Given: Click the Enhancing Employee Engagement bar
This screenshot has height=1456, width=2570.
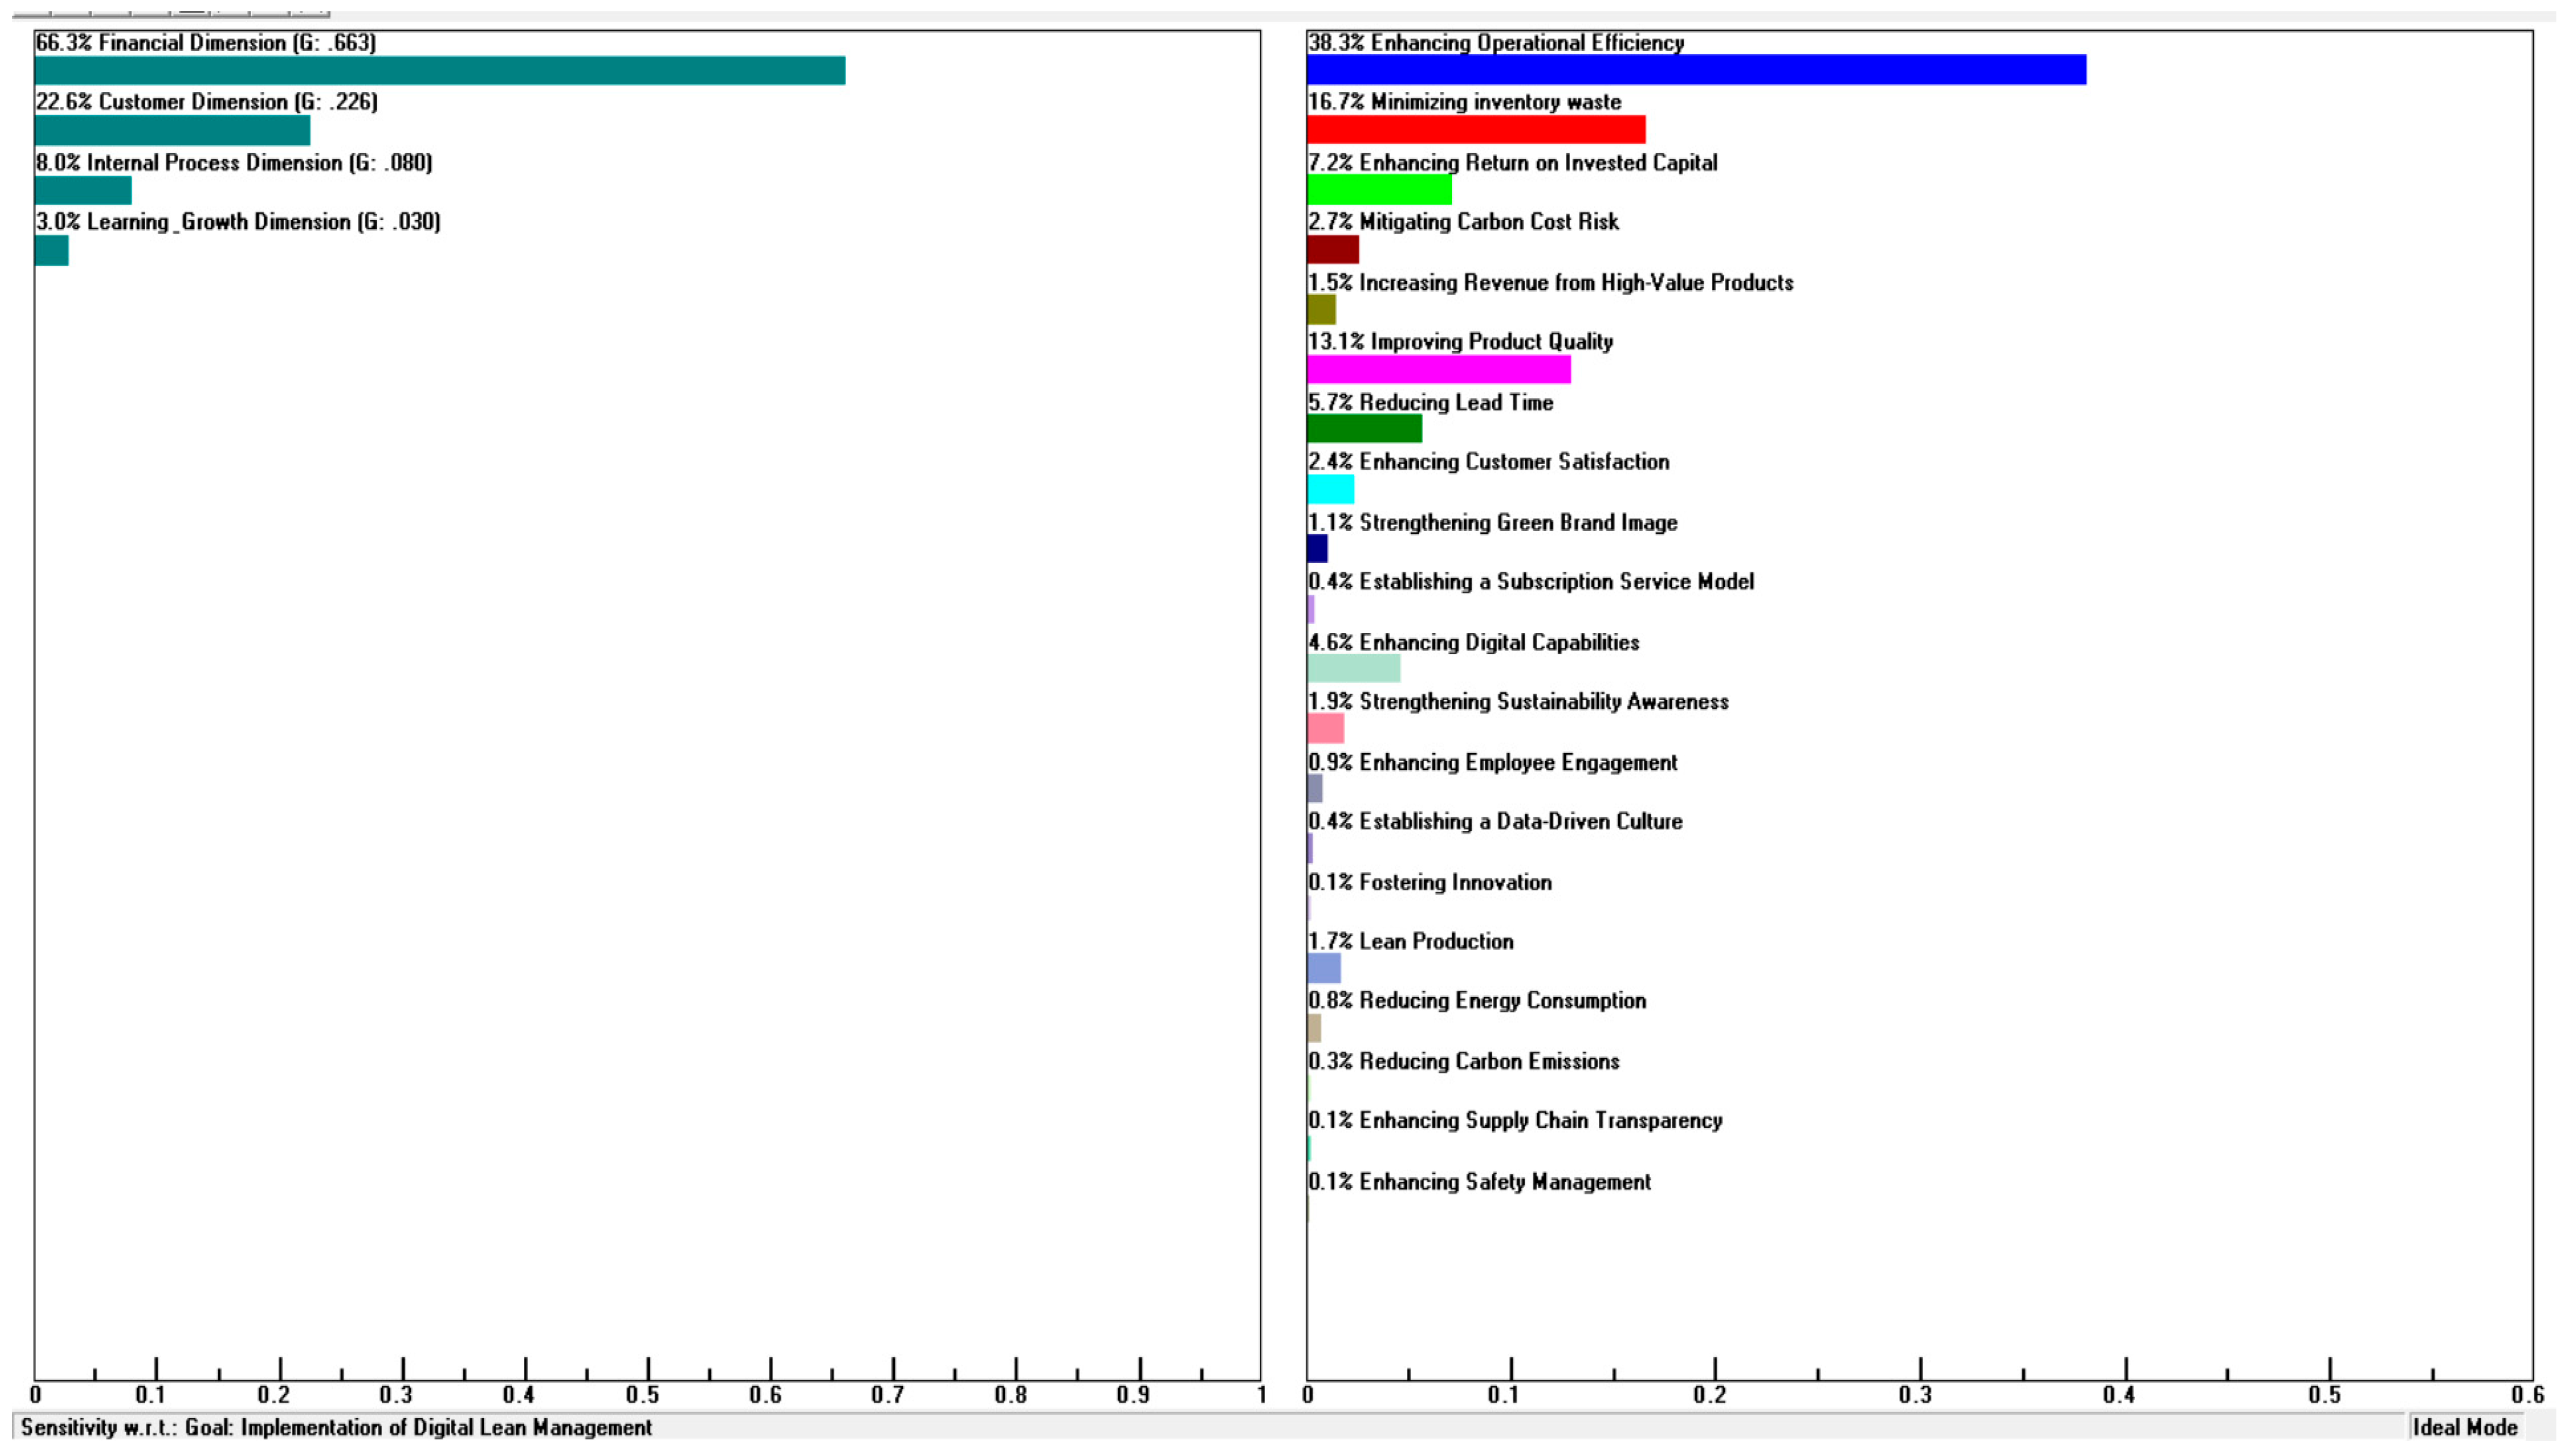Looking at the screenshot, I should click(x=1316, y=788).
